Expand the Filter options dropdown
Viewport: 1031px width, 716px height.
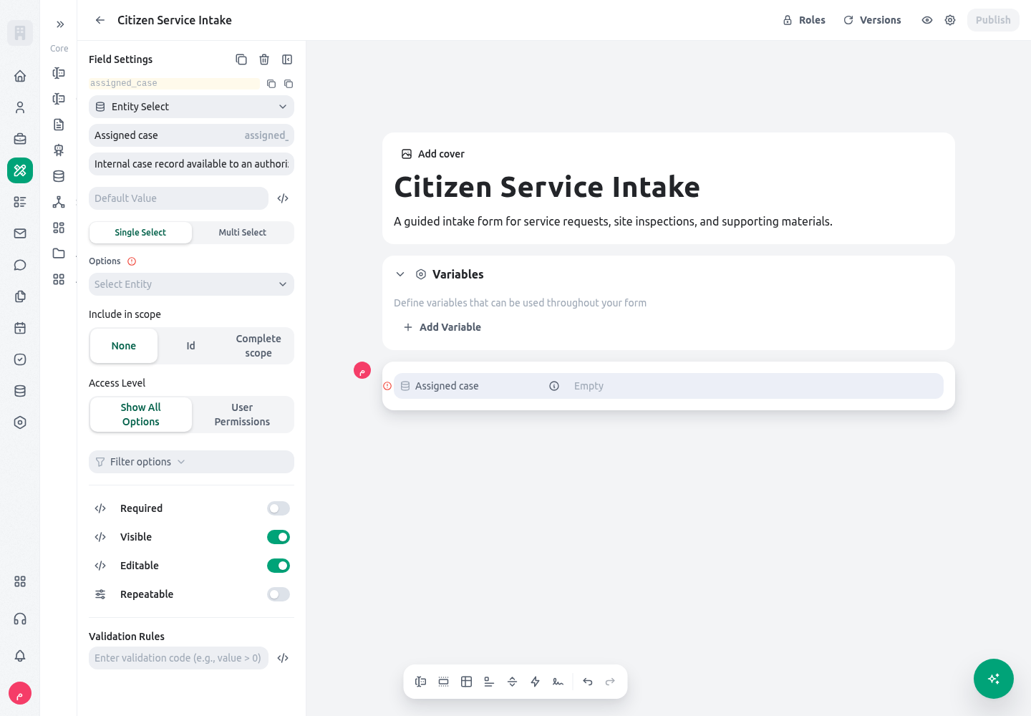pyautogui.click(x=191, y=462)
